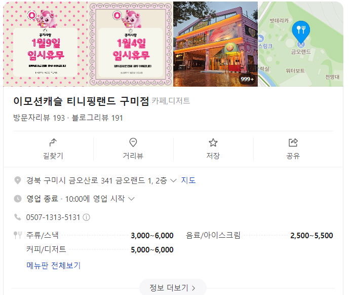Click the phone handset icon

[x=18, y=217]
